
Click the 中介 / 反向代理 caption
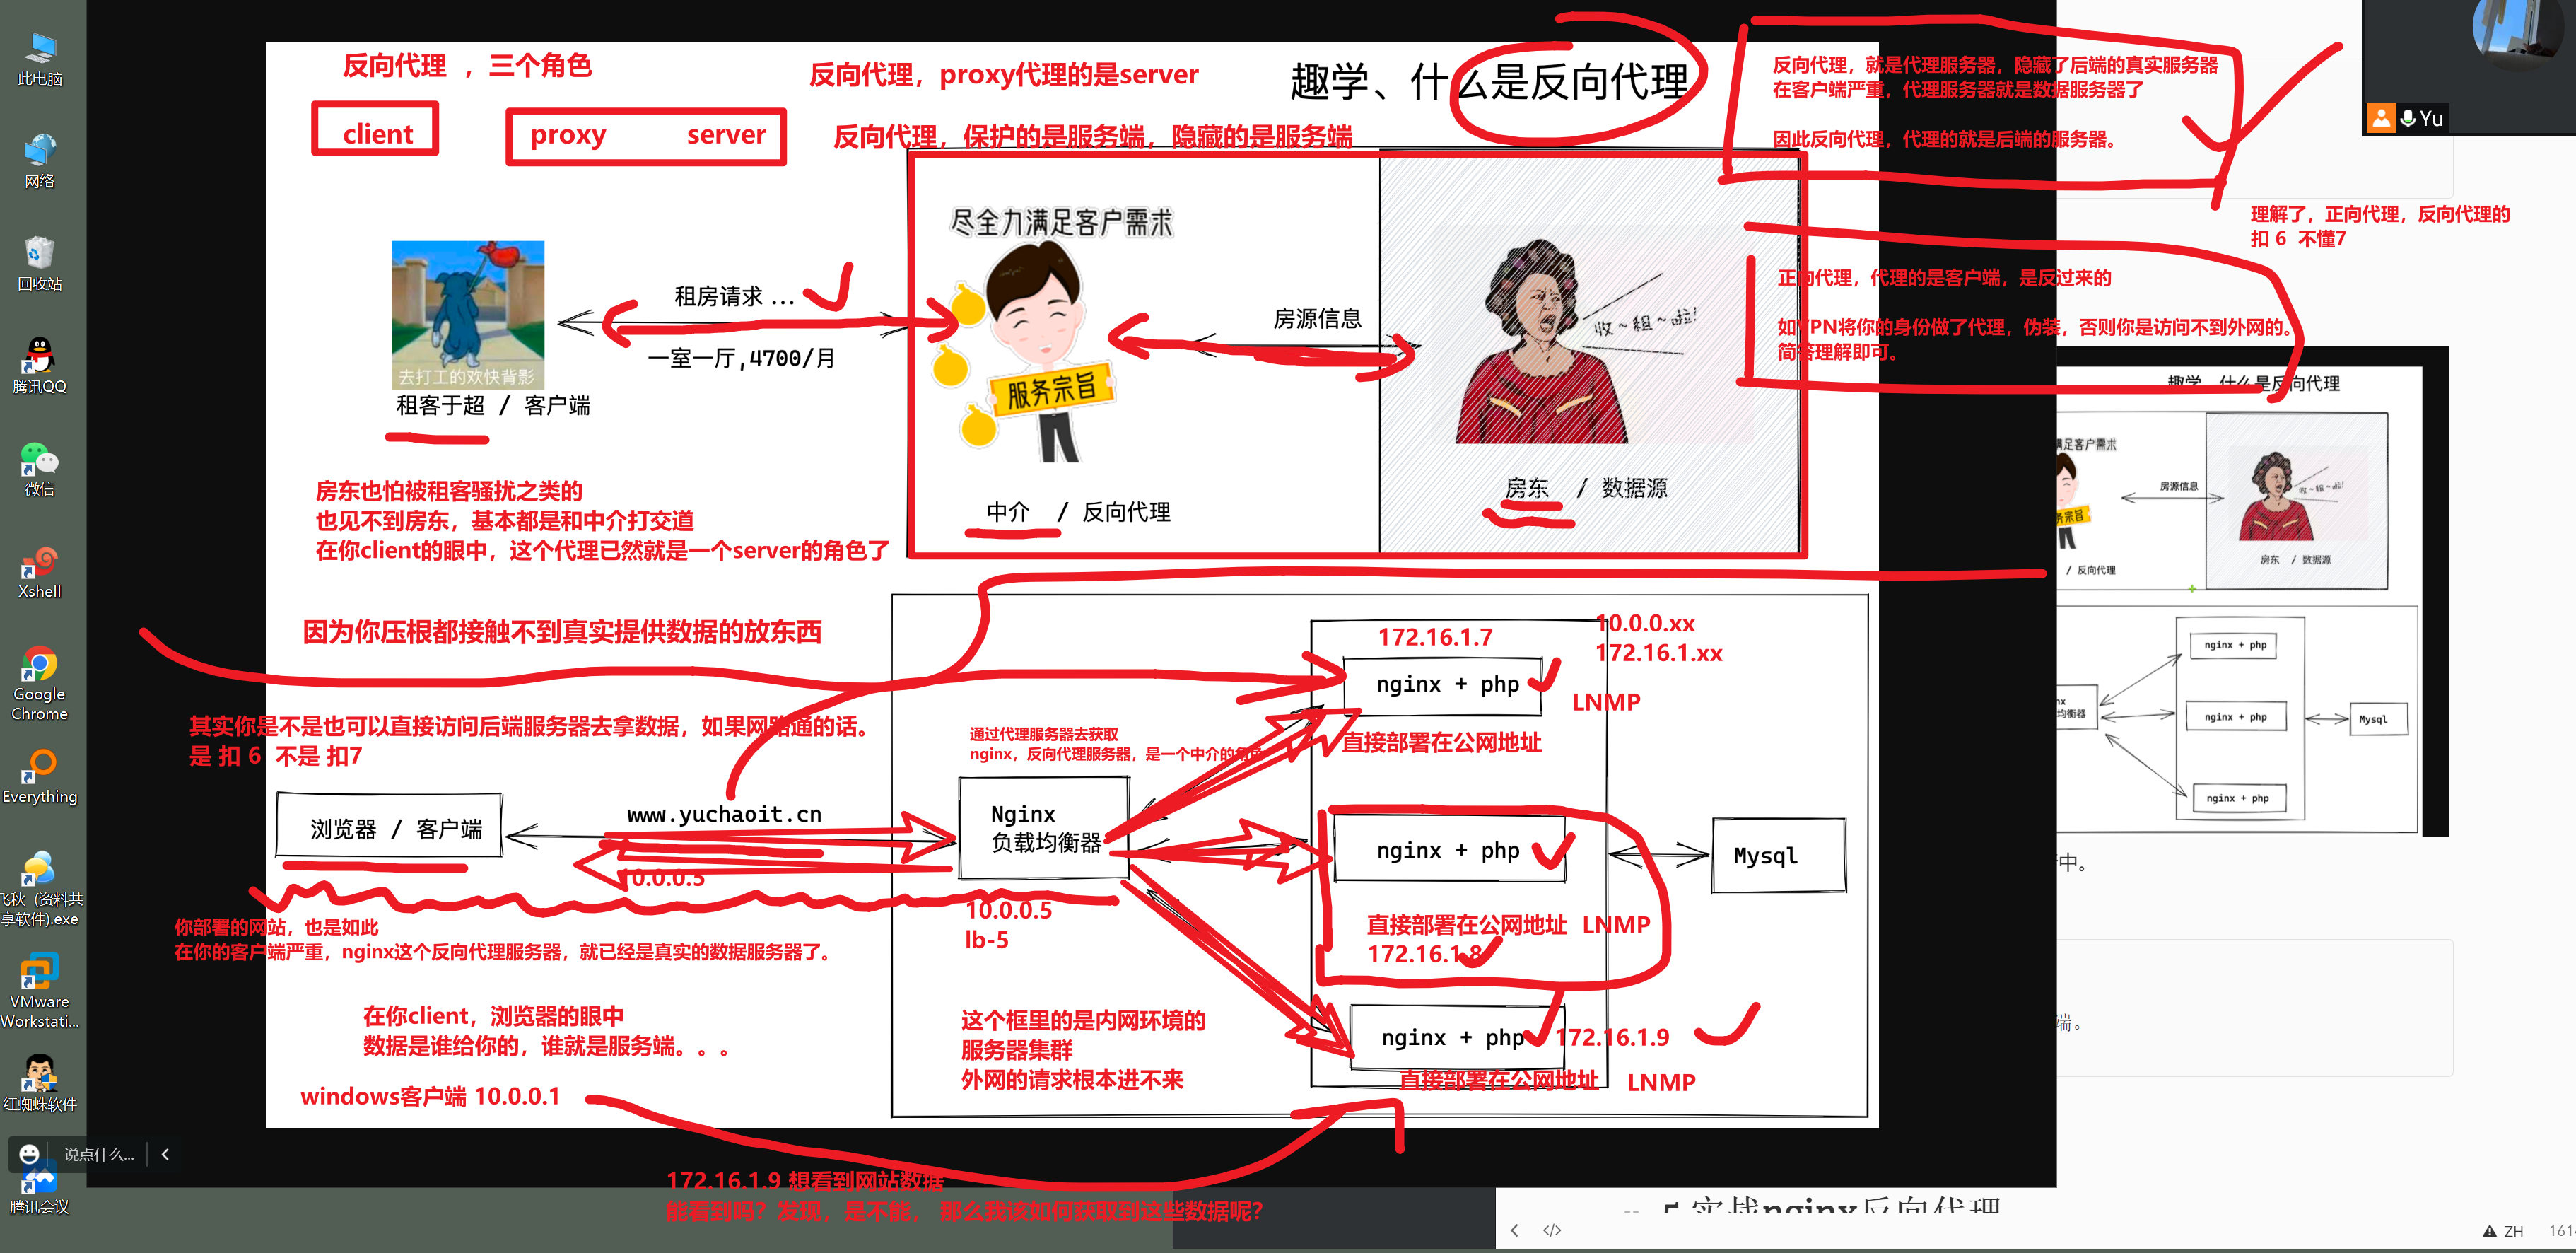(1078, 512)
